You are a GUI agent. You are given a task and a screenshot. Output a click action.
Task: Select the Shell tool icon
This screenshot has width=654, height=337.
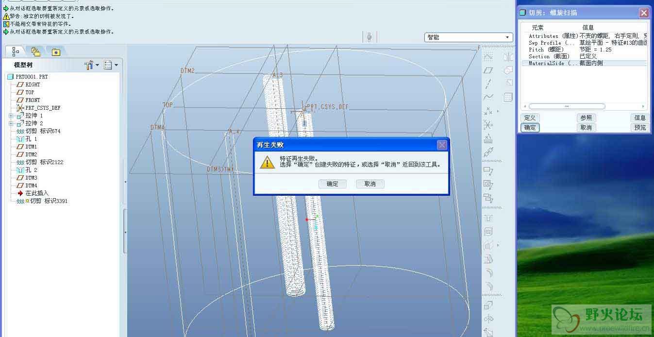click(x=488, y=232)
